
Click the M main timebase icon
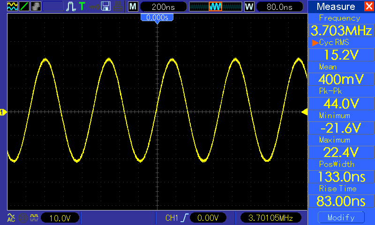(133, 7)
